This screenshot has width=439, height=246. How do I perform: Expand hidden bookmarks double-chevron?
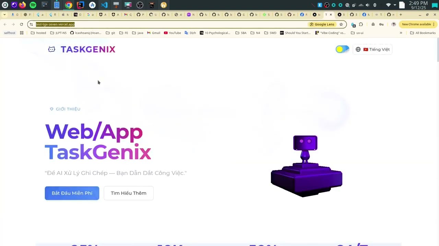tap(401, 33)
